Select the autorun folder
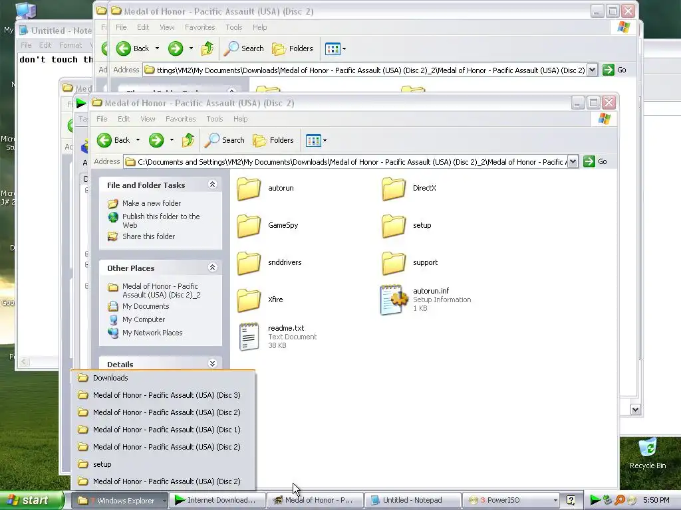Screen dimensions: 681x510 point(265,188)
